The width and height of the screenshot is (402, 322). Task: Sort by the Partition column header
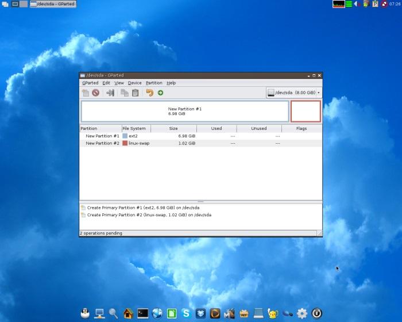point(100,128)
